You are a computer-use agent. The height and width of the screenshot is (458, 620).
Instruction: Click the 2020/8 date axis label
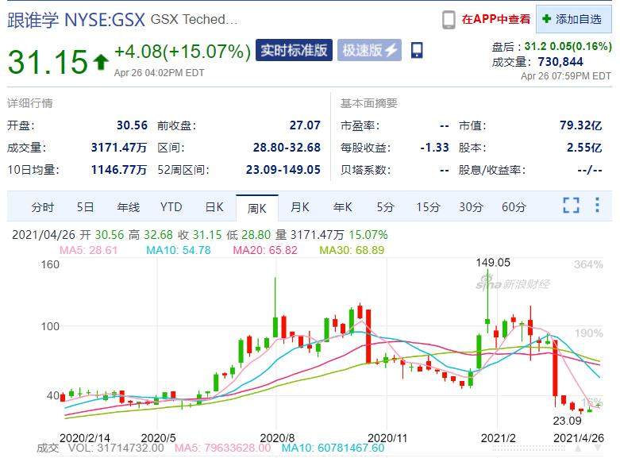point(277,438)
